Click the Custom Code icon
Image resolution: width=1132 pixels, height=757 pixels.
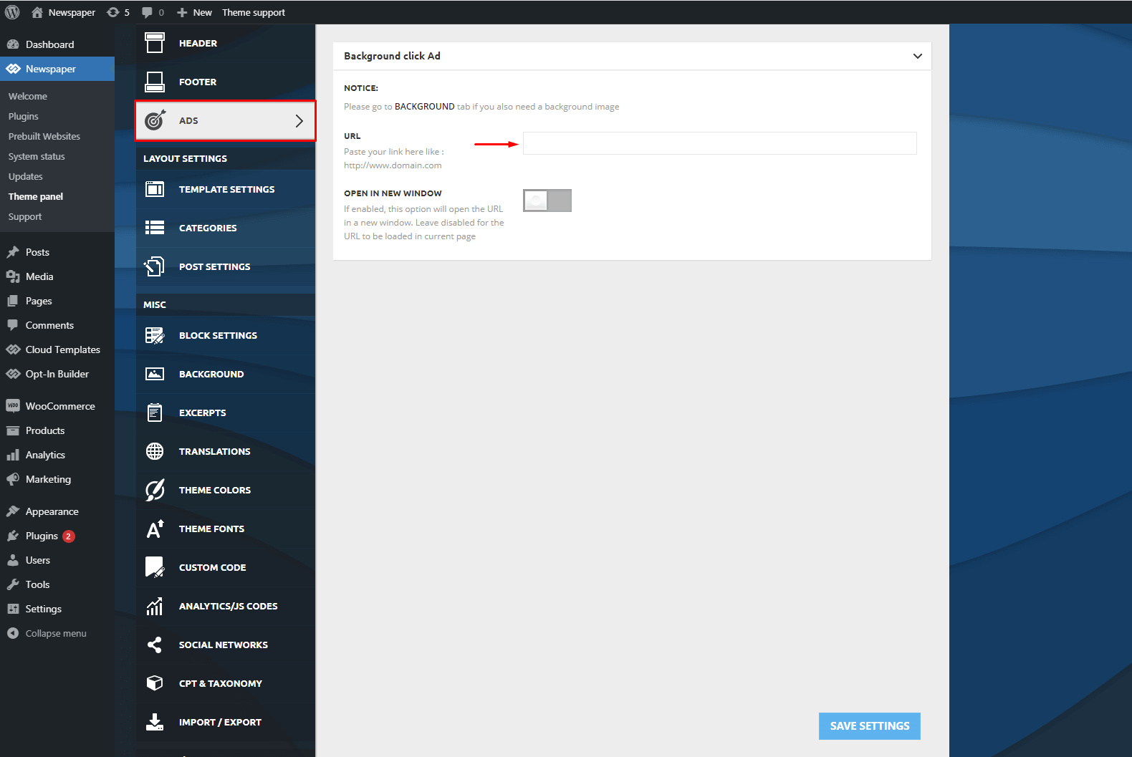pyautogui.click(x=155, y=567)
